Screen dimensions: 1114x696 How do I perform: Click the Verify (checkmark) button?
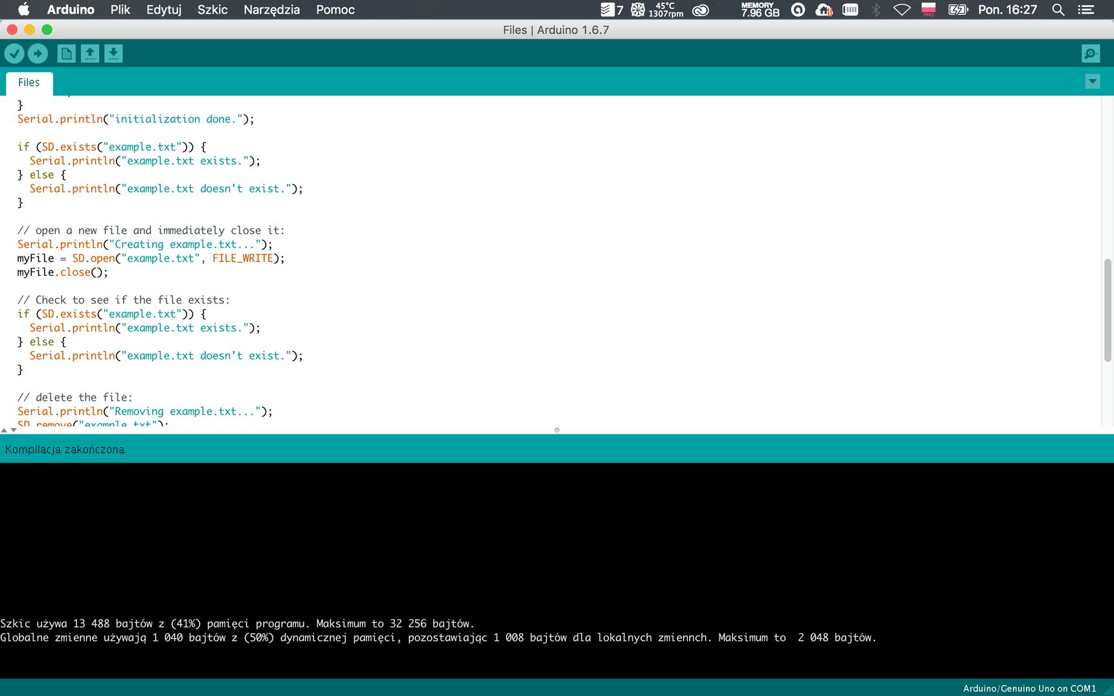(x=14, y=53)
